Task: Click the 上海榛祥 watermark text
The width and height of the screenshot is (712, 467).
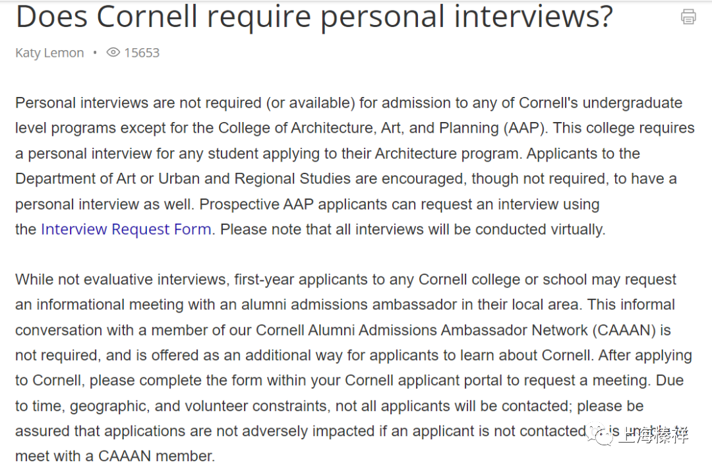Action: 653,435
